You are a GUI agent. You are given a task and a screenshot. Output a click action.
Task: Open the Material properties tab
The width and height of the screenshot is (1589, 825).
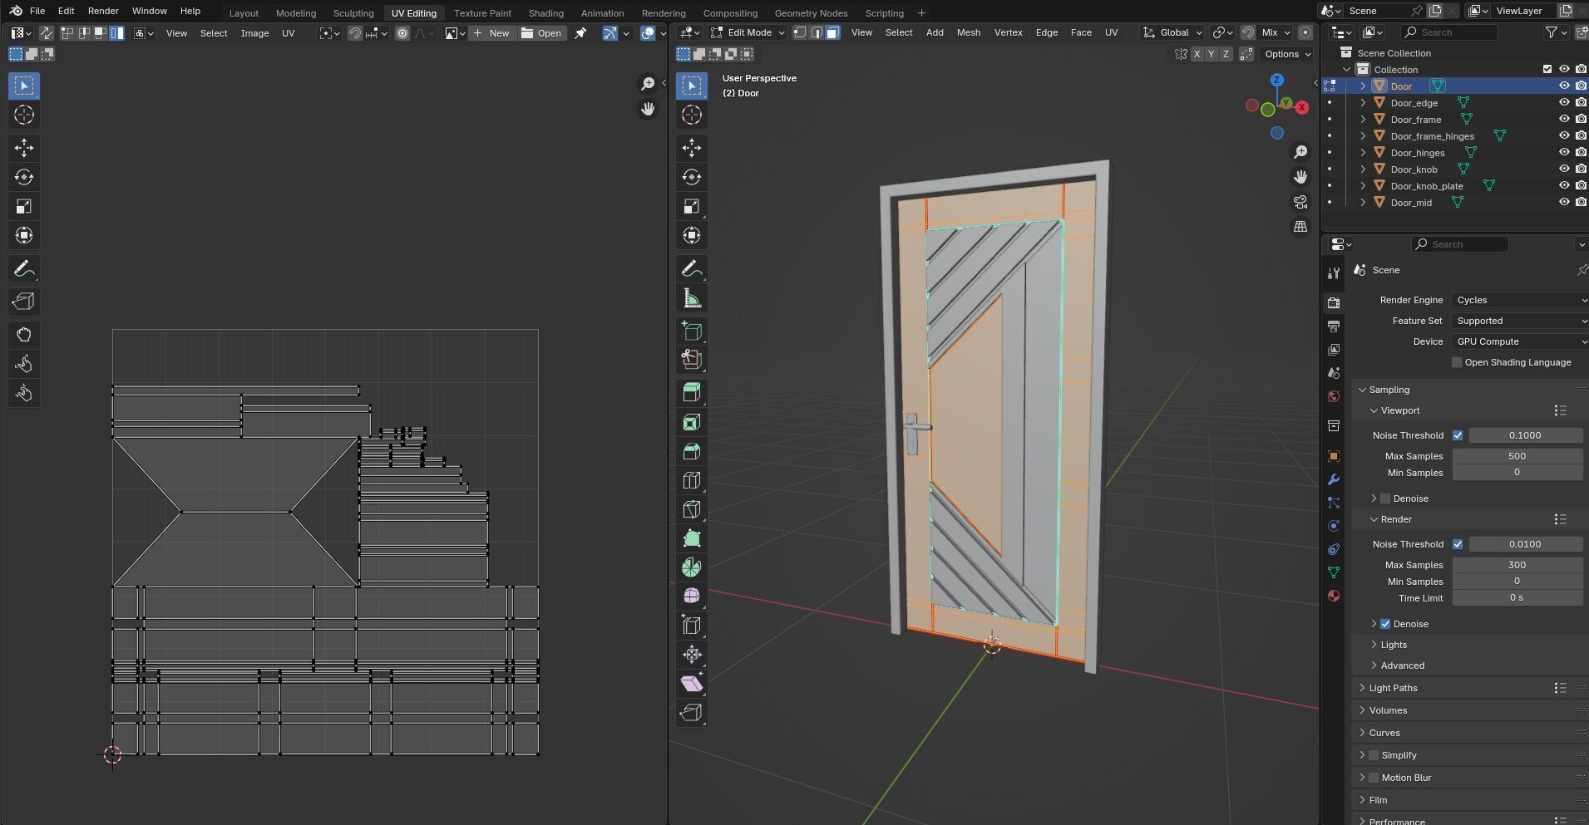1334,596
